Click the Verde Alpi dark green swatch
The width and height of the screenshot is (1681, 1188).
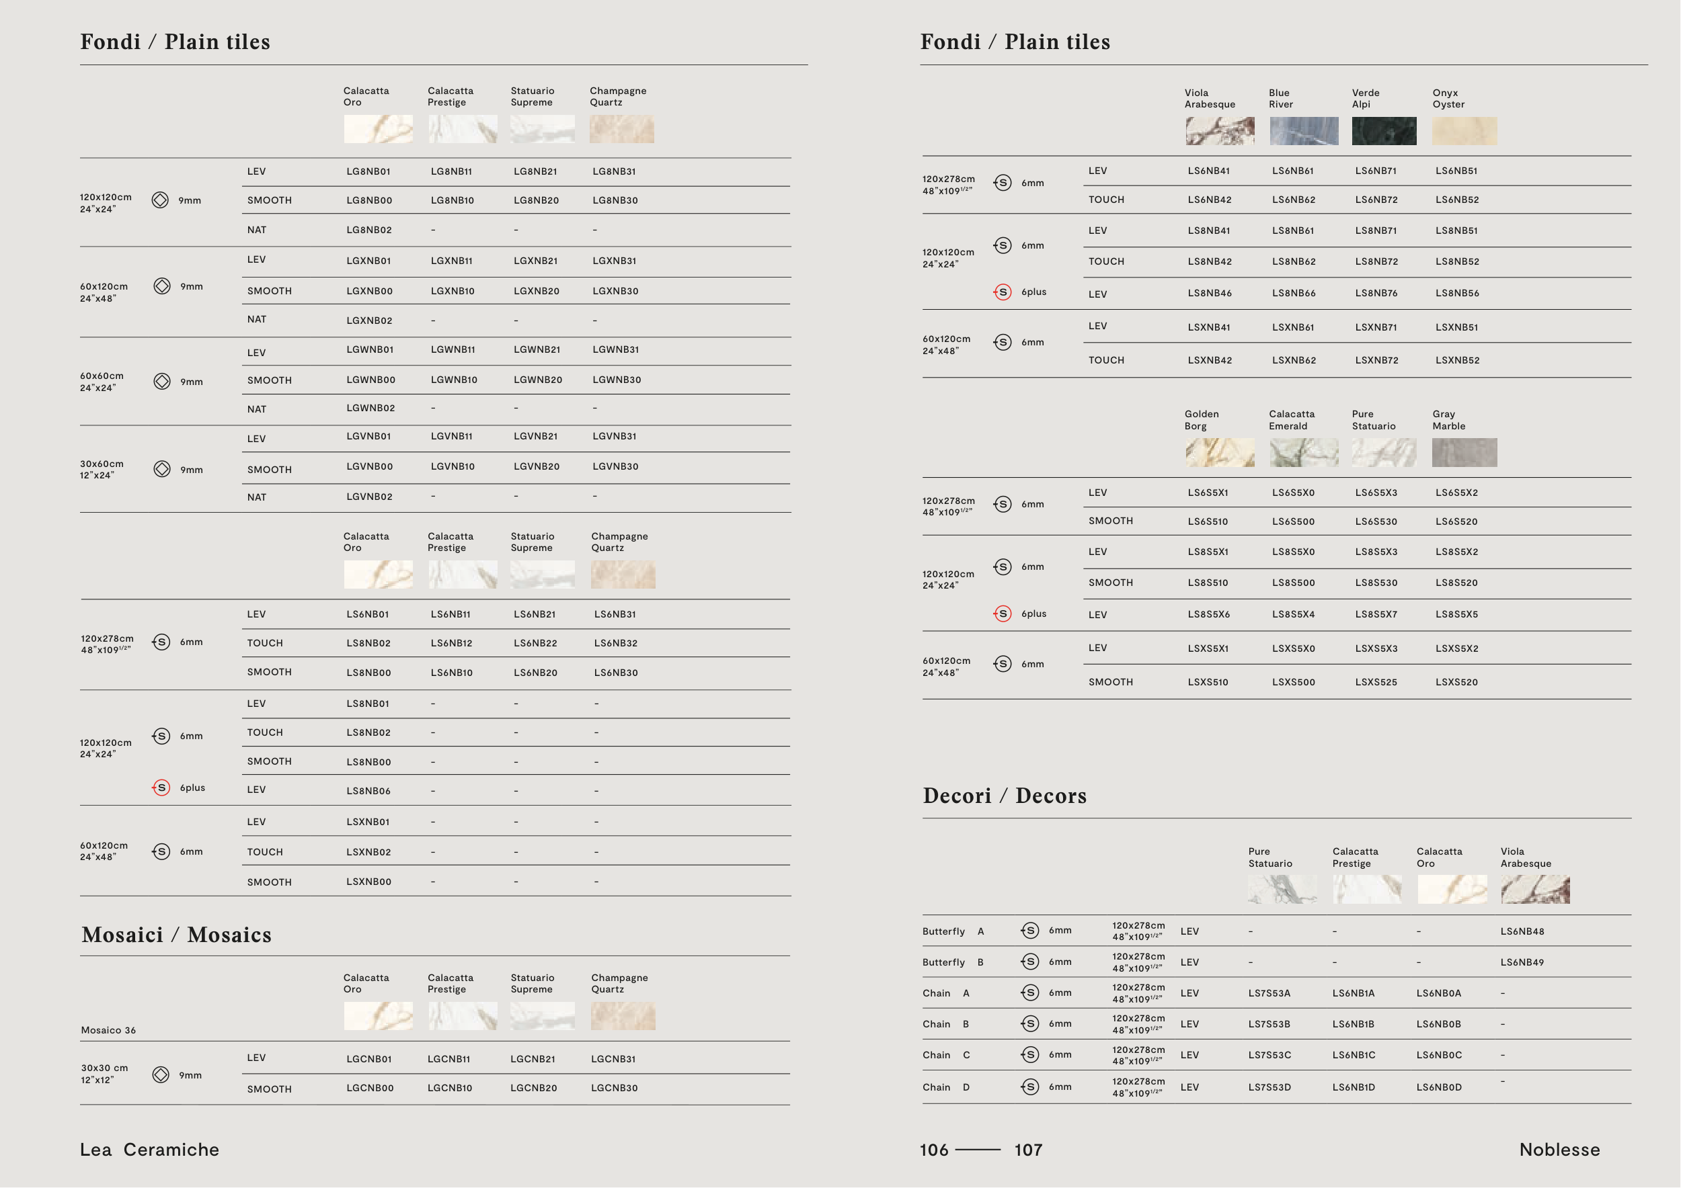1384,132
